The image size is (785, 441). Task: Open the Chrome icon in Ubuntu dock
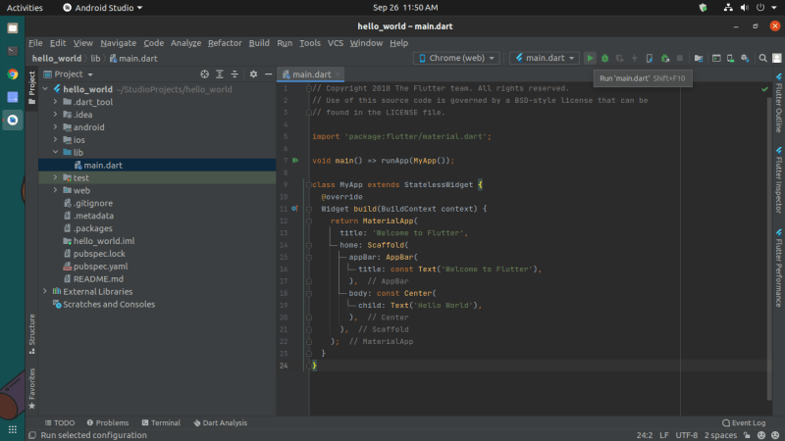click(13, 73)
